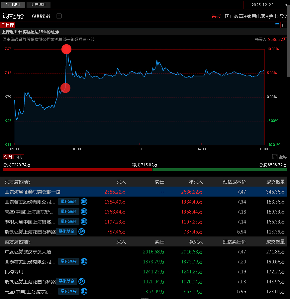This screenshot has height=299, width=290.
Task: Switch chart to K线 view
Action: tap(19, 157)
